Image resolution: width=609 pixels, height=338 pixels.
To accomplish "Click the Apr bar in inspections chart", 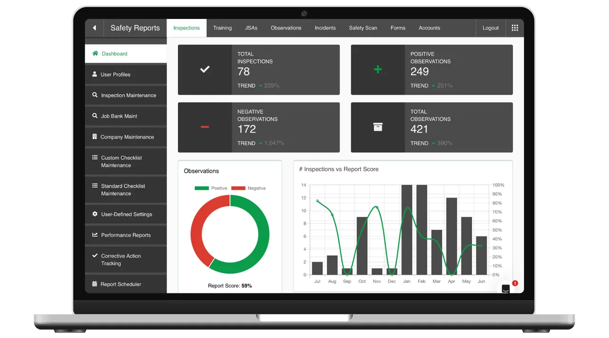I will click(x=452, y=236).
